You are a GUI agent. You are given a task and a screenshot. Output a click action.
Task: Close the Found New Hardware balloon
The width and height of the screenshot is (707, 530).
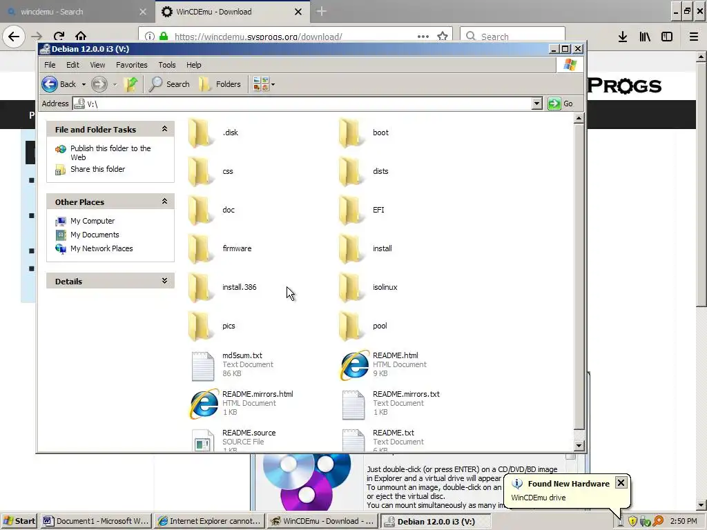(621, 482)
